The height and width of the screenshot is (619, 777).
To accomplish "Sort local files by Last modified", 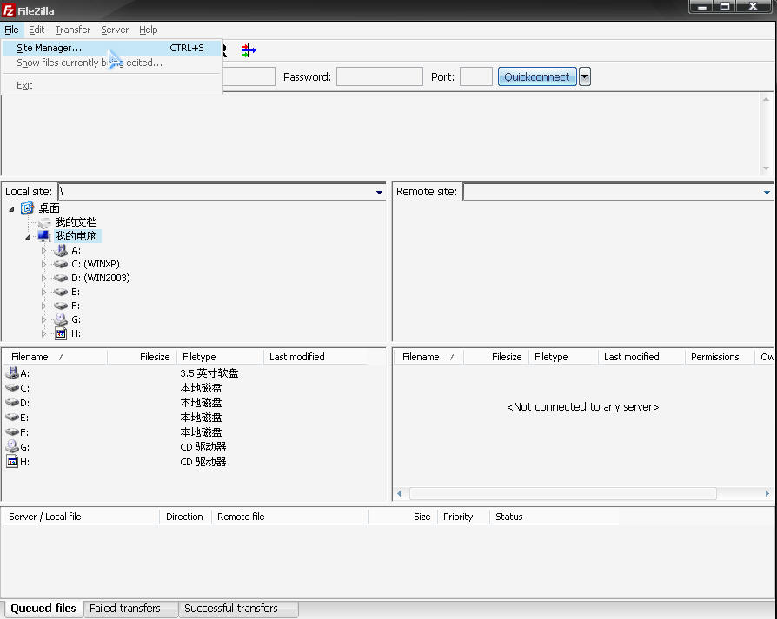I will pyautogui.click(x=315, y=357).
